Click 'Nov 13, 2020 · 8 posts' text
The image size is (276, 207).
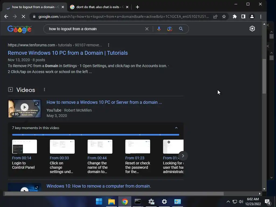(26, 60)
